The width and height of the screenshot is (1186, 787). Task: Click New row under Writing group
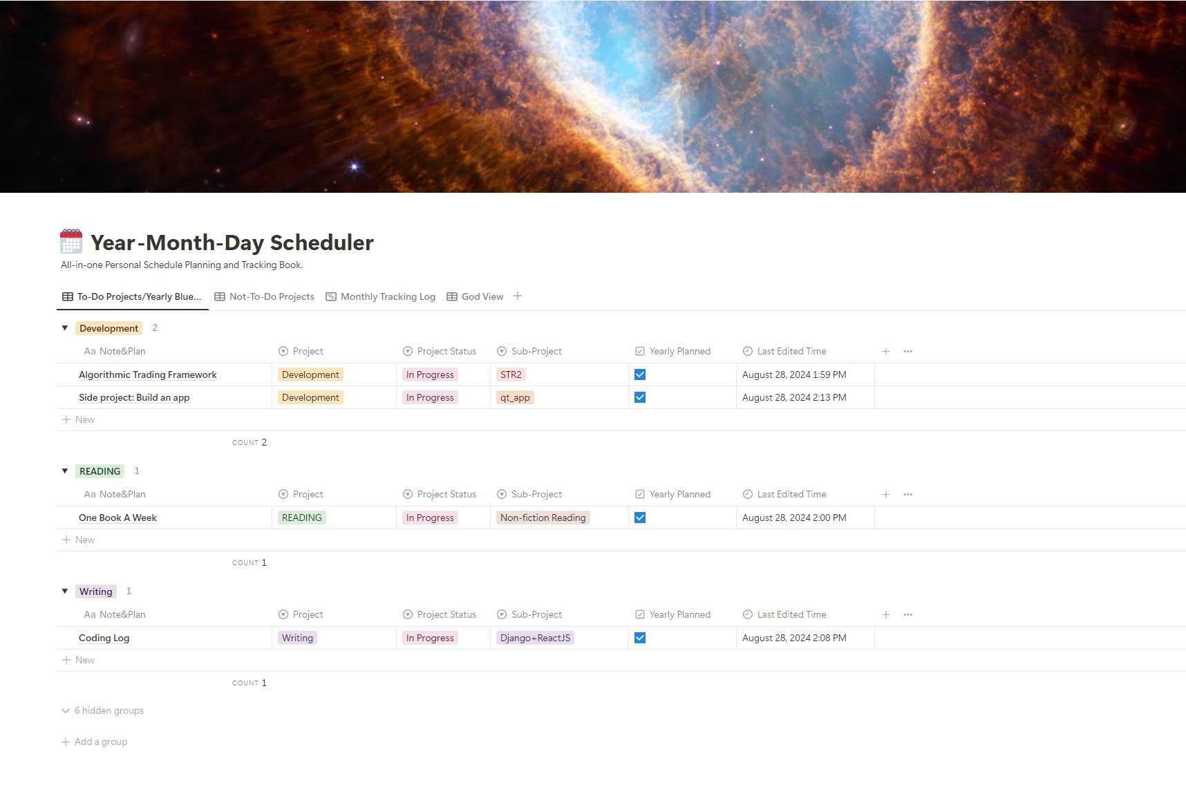[84, 660]
